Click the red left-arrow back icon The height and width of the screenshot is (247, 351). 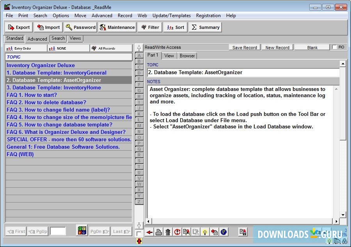point(149,232)
